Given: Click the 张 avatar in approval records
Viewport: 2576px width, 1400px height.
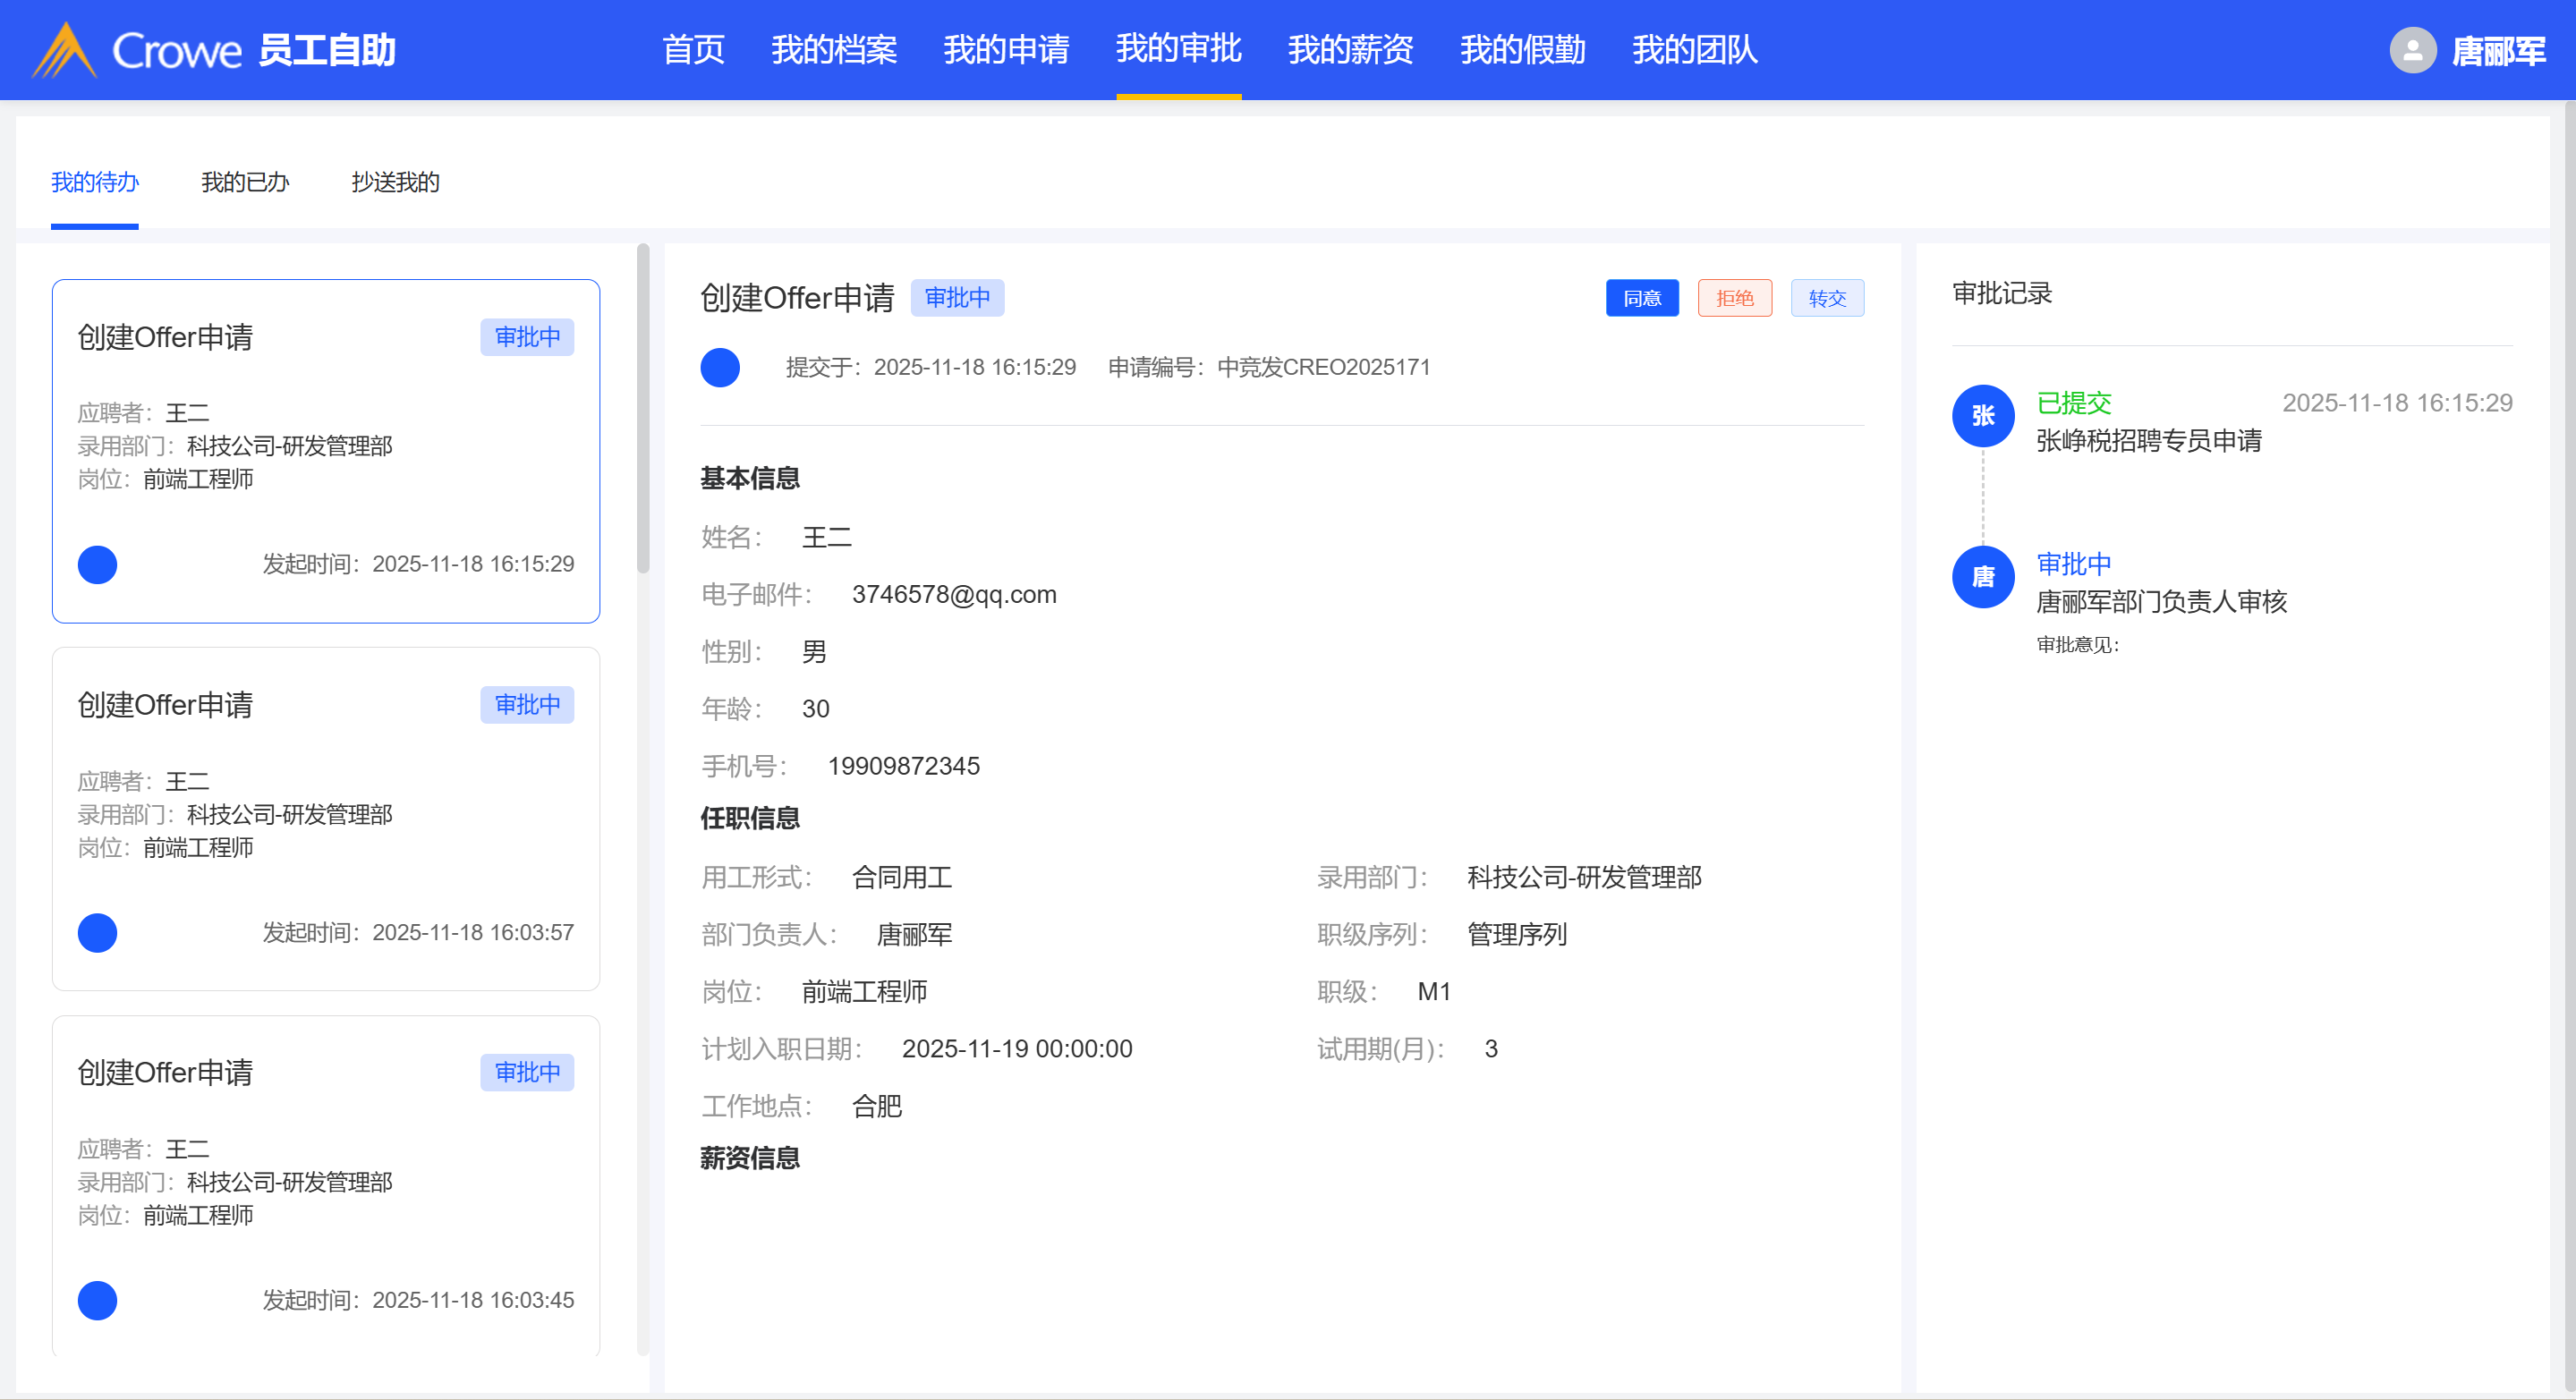Looking at the screenshot, I should 1982,416.
